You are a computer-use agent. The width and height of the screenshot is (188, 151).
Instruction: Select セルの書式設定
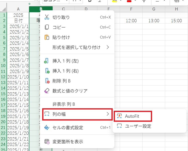[x=77, y=127]
